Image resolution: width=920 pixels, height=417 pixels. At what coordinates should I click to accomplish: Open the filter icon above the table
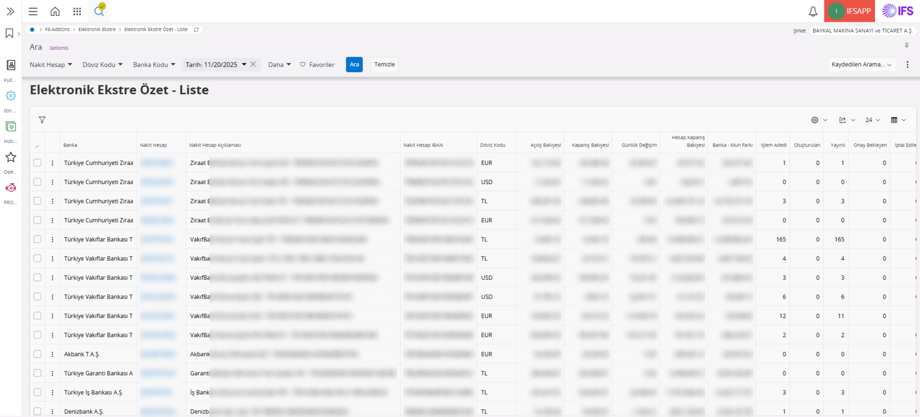pyautogui.click(x=42, y=120)
